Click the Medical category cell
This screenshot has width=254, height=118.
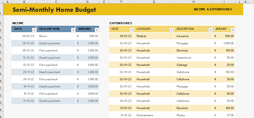(x=141, y=36)
